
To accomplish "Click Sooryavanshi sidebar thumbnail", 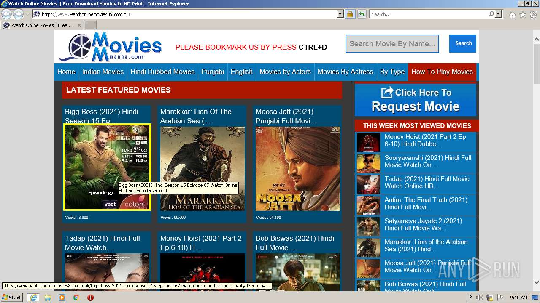I will pyautogui.click(x=368, y=163).
